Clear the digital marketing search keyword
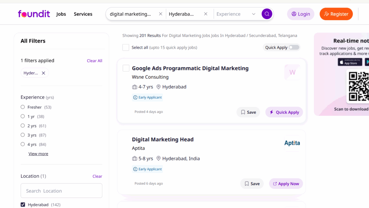Screen dimensions: 369x208 (x=160, y=14)
